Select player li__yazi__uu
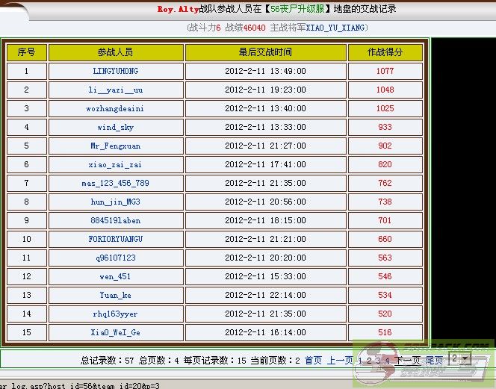Image resolution: width=496 pixels, height=389 pixels. point(115,90)
